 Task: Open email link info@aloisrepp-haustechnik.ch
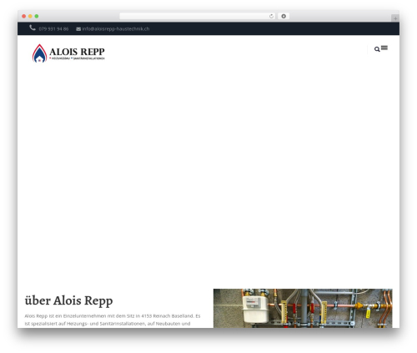(116, 29)
